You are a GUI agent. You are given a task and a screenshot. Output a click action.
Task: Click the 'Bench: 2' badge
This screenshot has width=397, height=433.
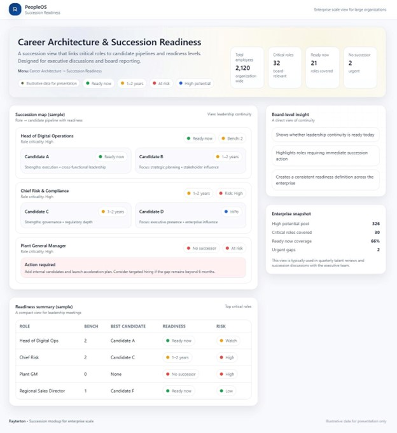pos(232,139)
